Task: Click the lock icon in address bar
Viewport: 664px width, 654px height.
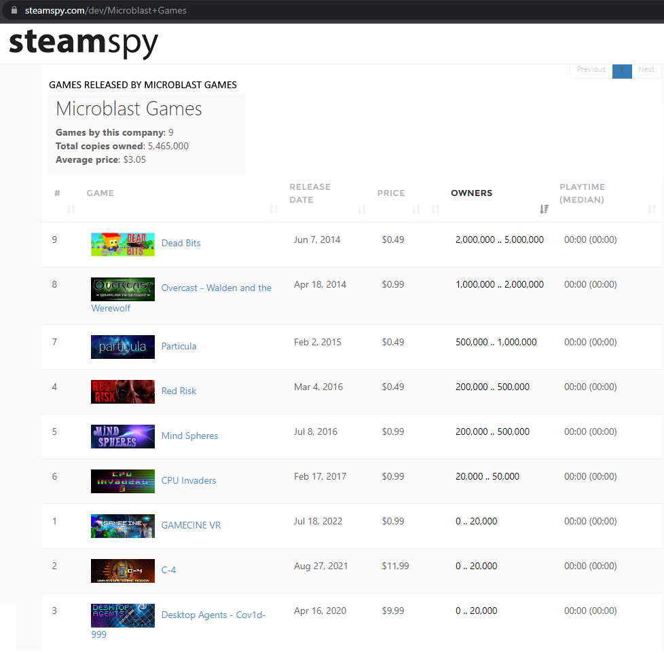Action: [14, 10]
